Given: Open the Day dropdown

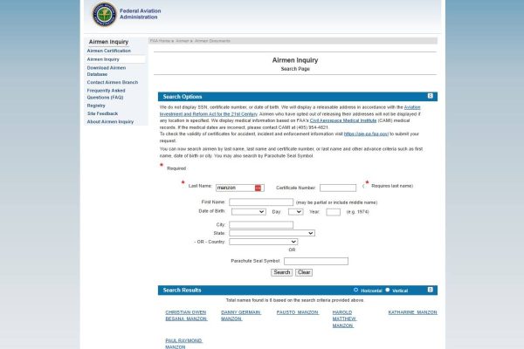Looking at the screenshot, I should tap(296, 212).
